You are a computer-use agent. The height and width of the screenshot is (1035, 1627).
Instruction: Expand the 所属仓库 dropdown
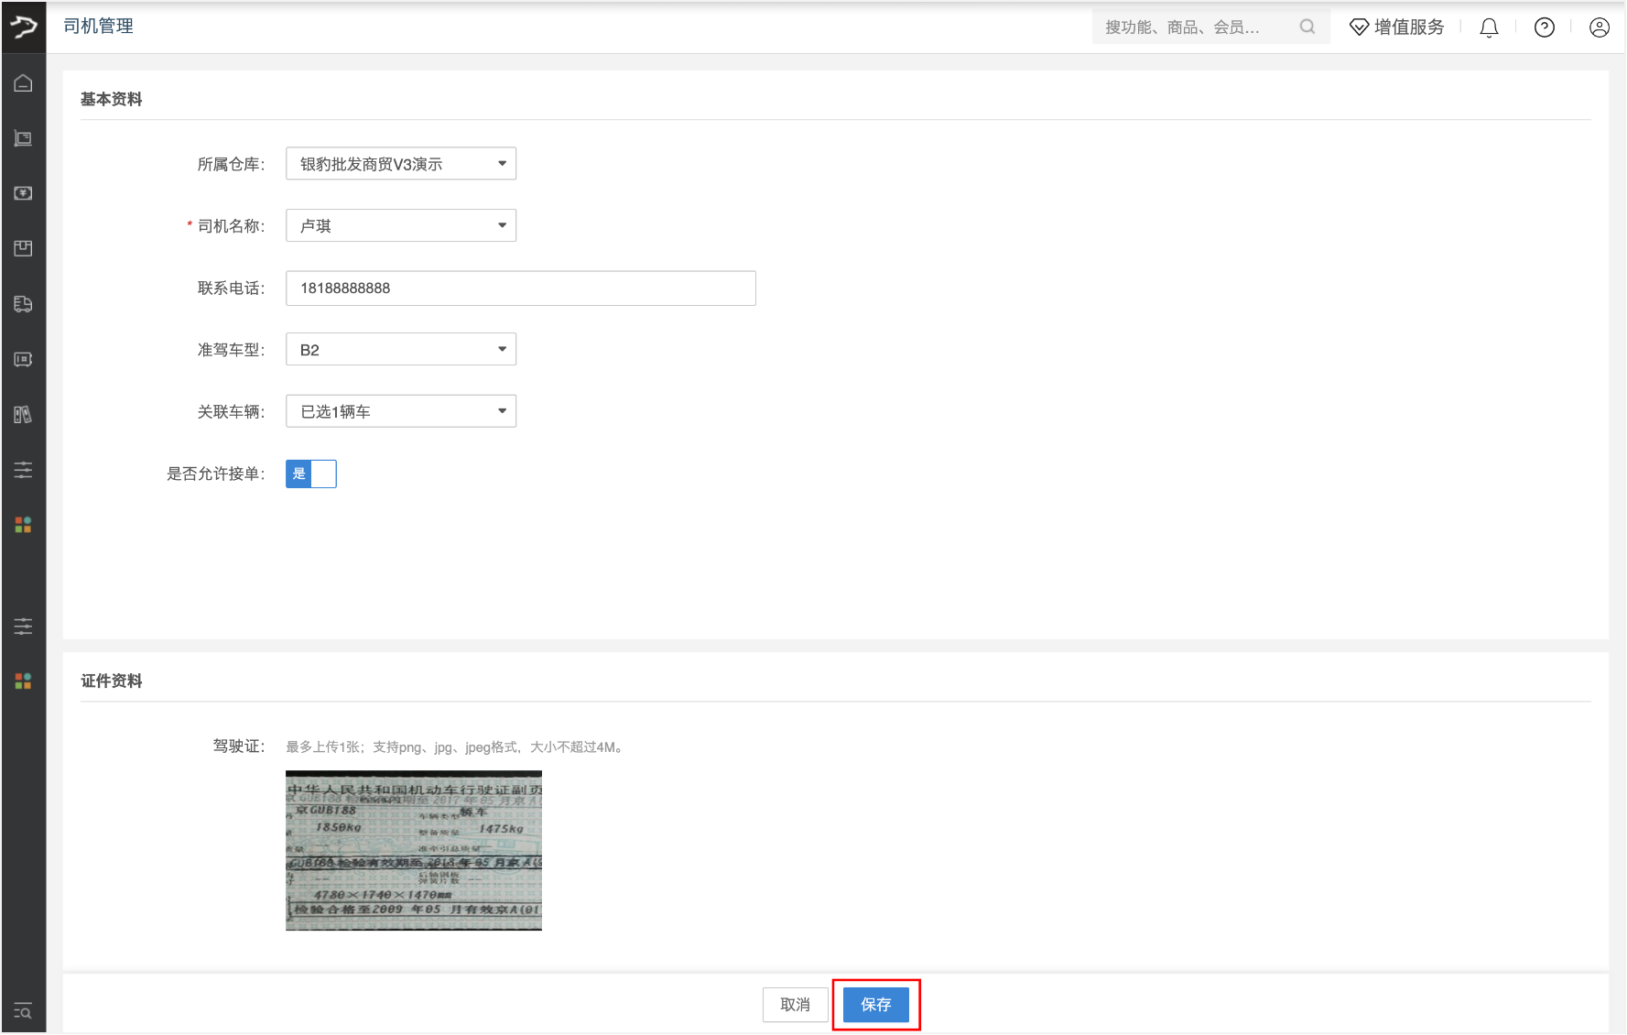[x=401, y=164]
